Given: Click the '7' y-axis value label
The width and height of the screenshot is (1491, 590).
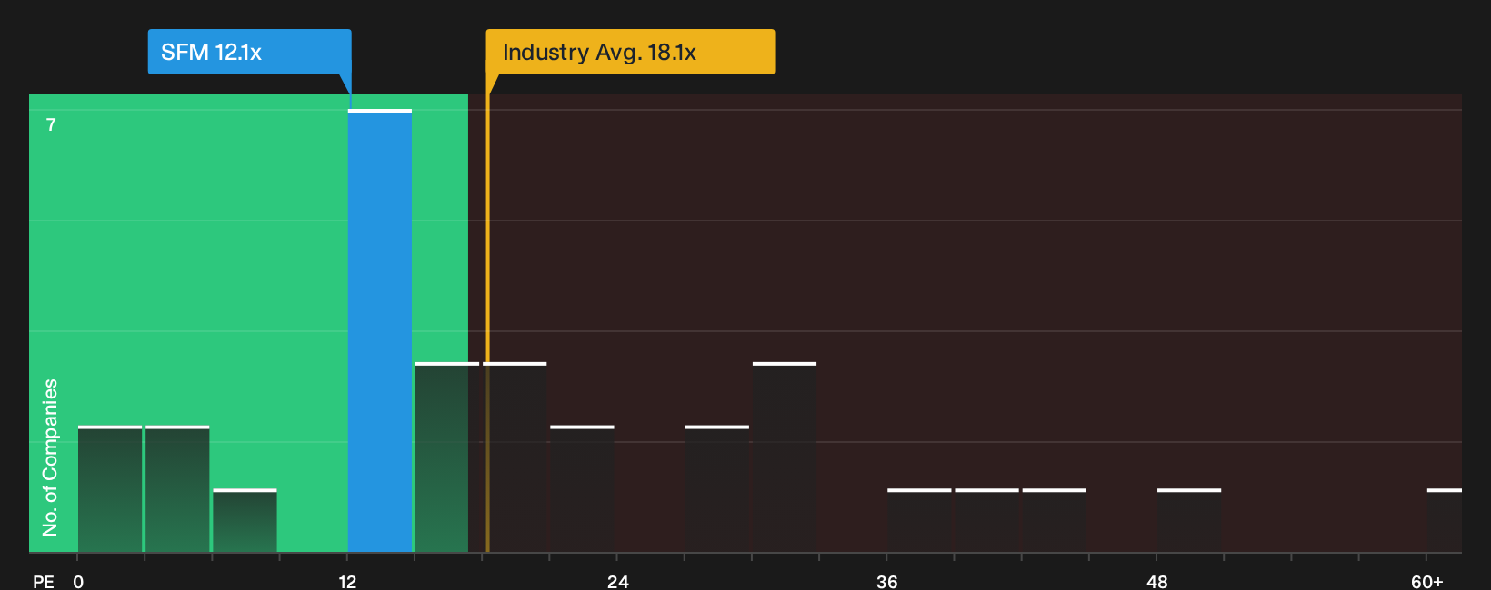Looking at the screenshot, I should (x=51, y=125).
